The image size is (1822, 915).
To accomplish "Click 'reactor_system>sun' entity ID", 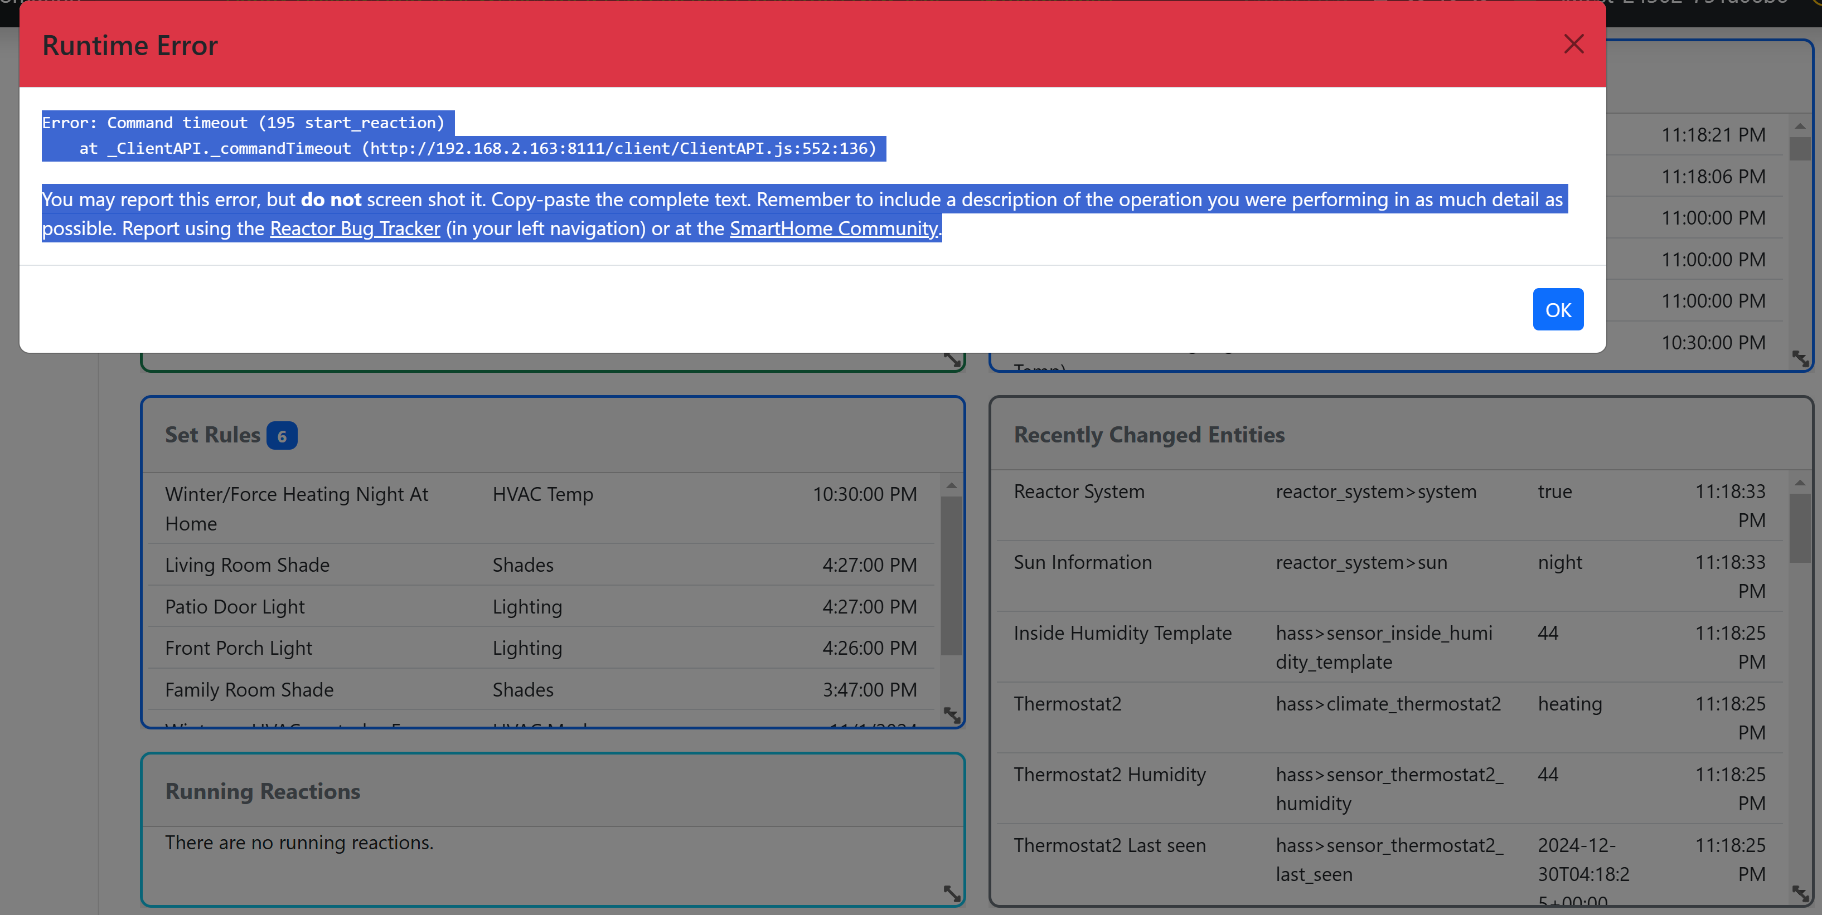I will click(1361, 562).
